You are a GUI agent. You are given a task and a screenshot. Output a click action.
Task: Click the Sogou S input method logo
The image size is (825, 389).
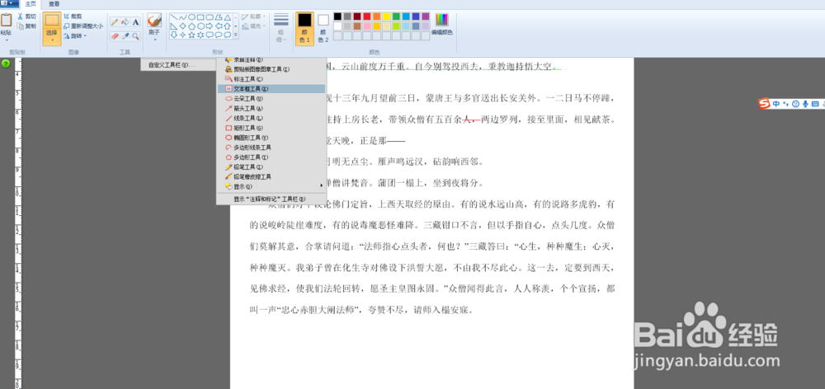pos(764,104)
